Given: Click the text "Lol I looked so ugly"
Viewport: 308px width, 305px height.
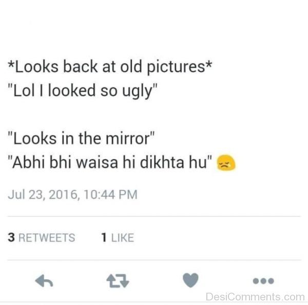Looking at the screenshot, I should click(x=83, y=91).
